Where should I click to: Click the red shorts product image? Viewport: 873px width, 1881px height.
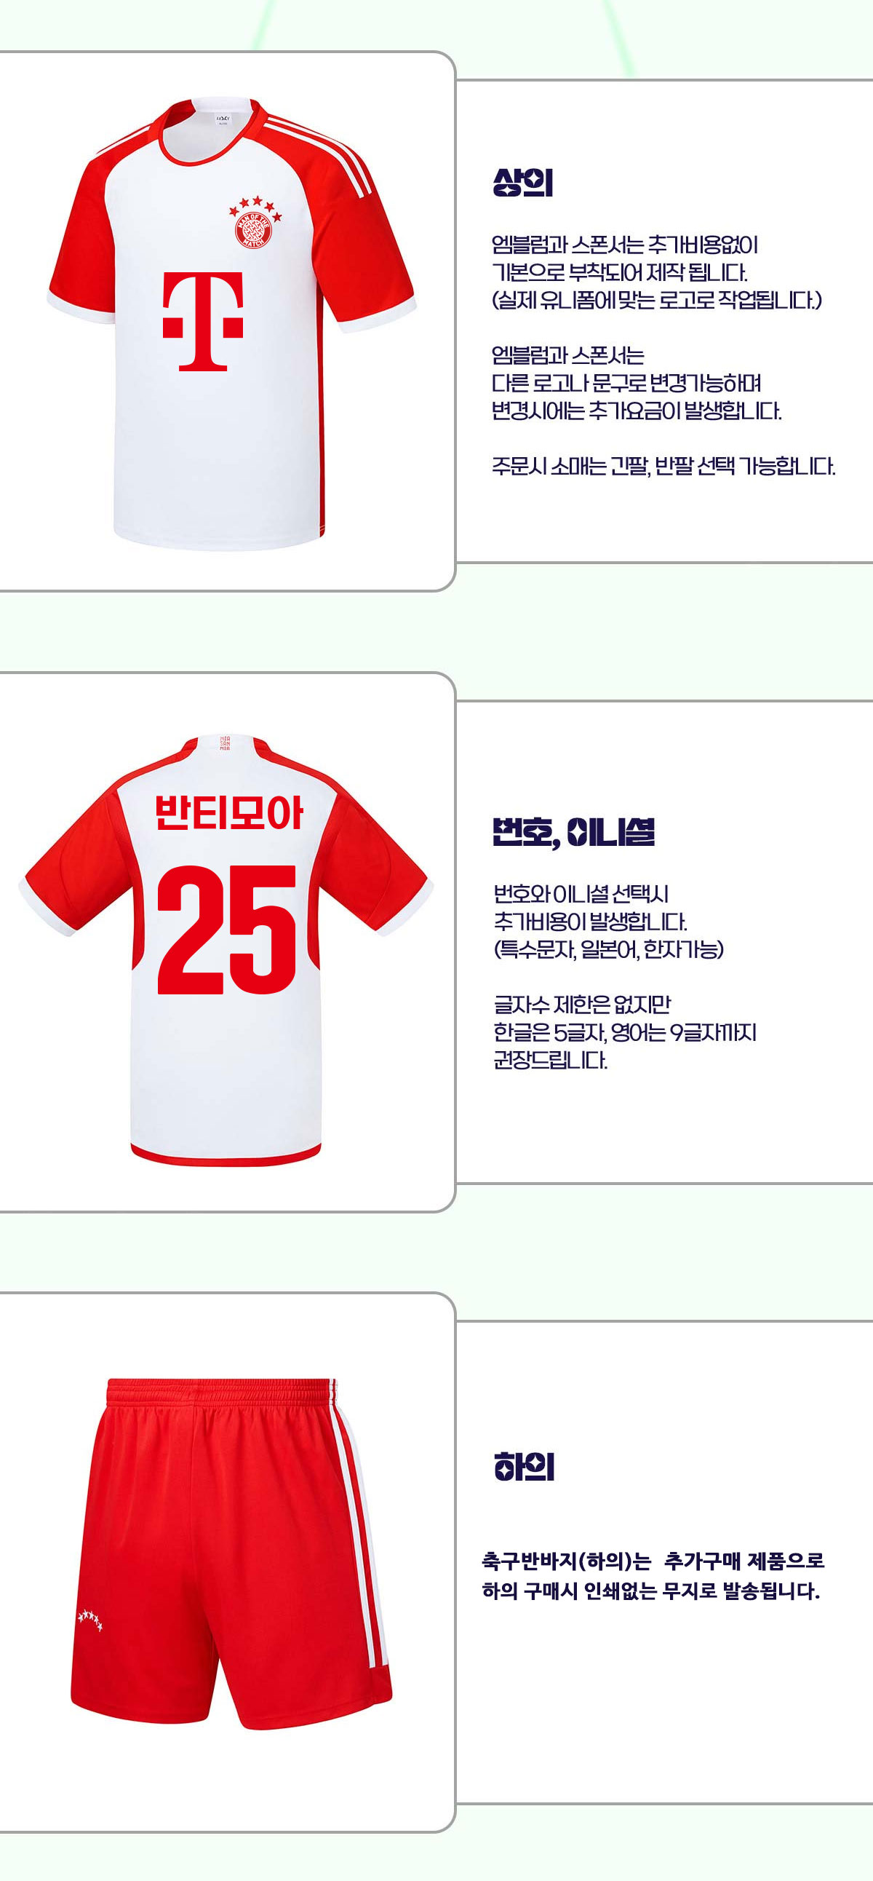(x=231, y=1555)
